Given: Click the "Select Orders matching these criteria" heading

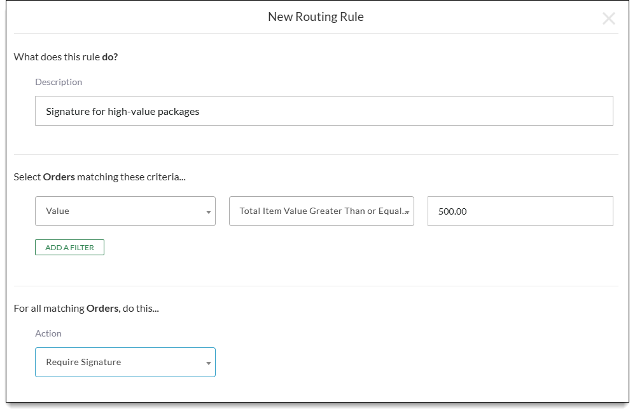Looking at the screenshot, I should tap(99, 177).
